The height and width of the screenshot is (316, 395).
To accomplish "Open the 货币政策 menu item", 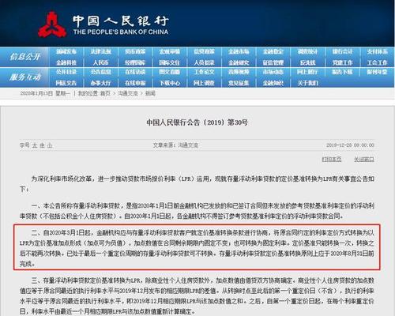I will coord(135,51).
